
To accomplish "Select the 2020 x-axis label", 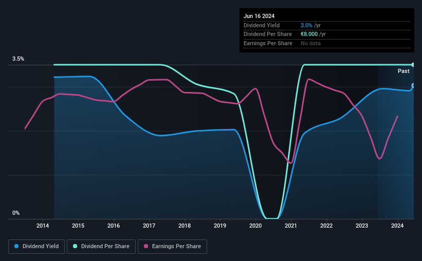I will pyautogui.click(x=255, y=226).
